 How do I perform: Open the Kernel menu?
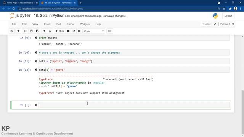71,24
